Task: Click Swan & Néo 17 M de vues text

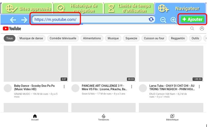Action: 104,94
